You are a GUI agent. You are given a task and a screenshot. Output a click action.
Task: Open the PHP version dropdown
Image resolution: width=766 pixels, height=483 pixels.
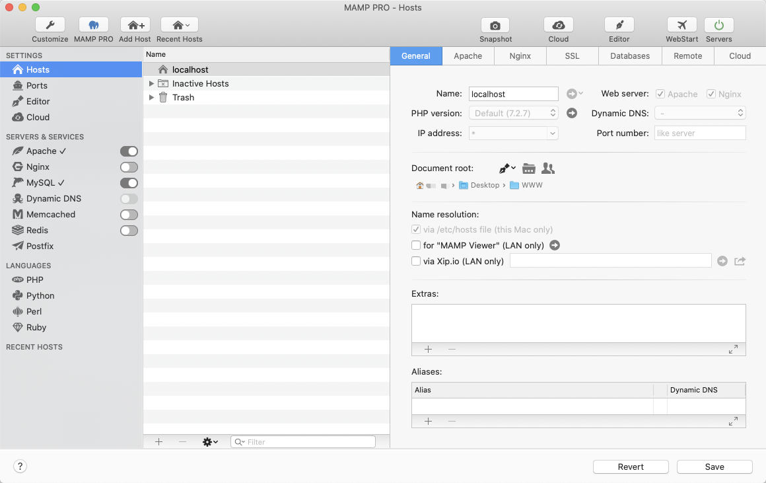514,113
